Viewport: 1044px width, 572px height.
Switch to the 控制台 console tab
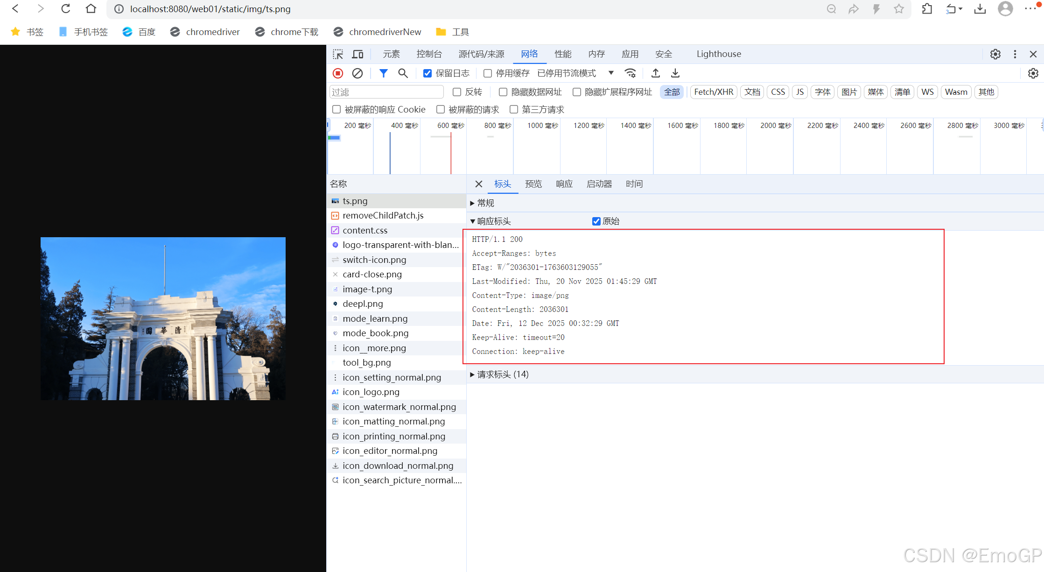[429, 54]
